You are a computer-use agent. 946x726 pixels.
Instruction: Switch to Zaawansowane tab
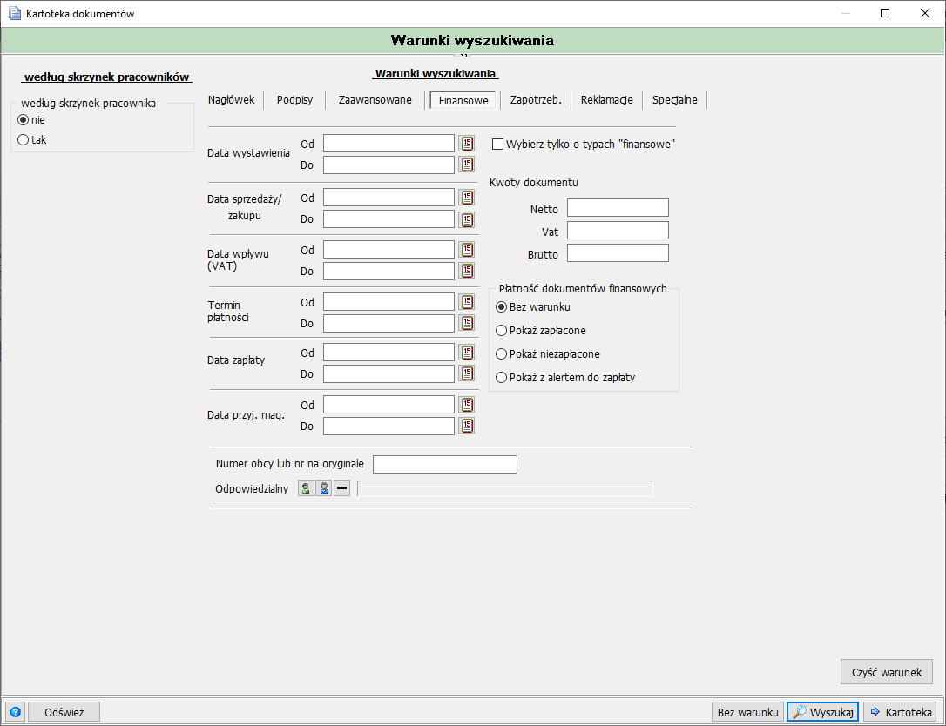pos(375,100)
